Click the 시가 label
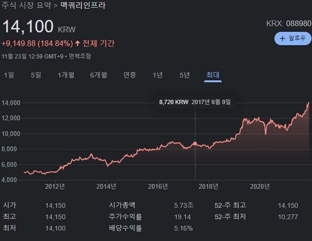 [x=10, y=205]
